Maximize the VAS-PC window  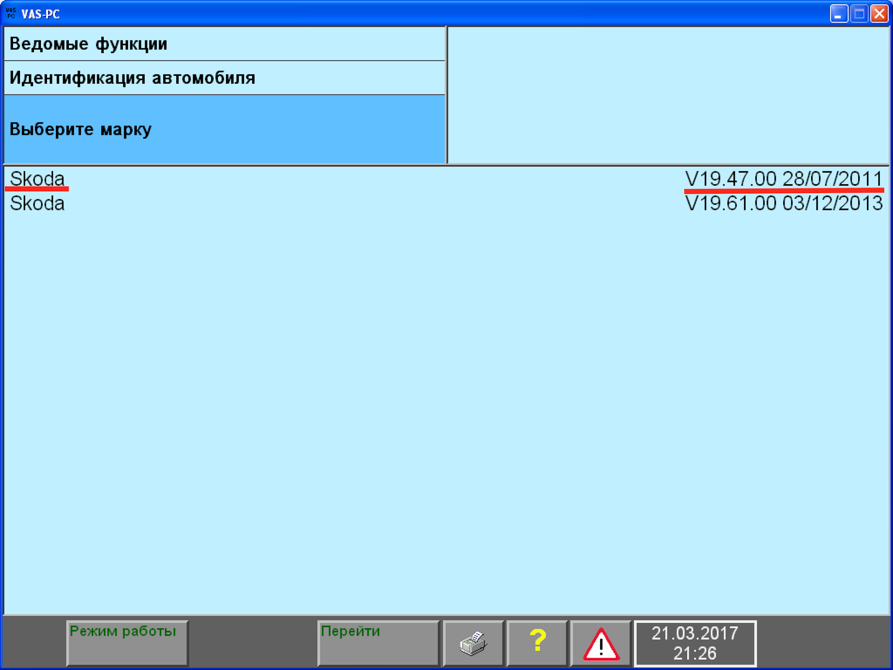[859, 13]
